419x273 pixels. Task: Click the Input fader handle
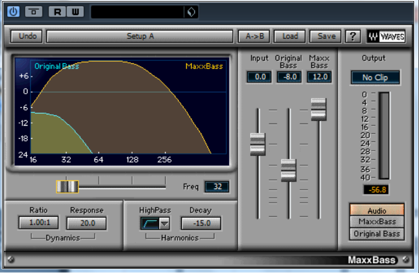[258, 145]
